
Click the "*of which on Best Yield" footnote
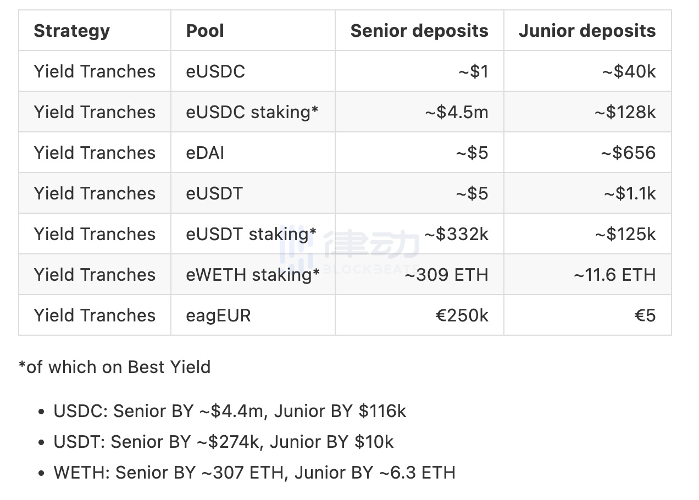(114, 367)
